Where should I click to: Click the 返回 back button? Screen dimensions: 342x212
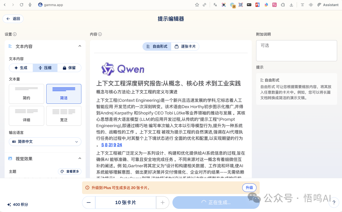point(13,19)
